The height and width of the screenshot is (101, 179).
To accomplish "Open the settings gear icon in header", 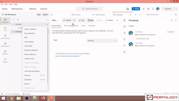I will [x=148, y=9].
